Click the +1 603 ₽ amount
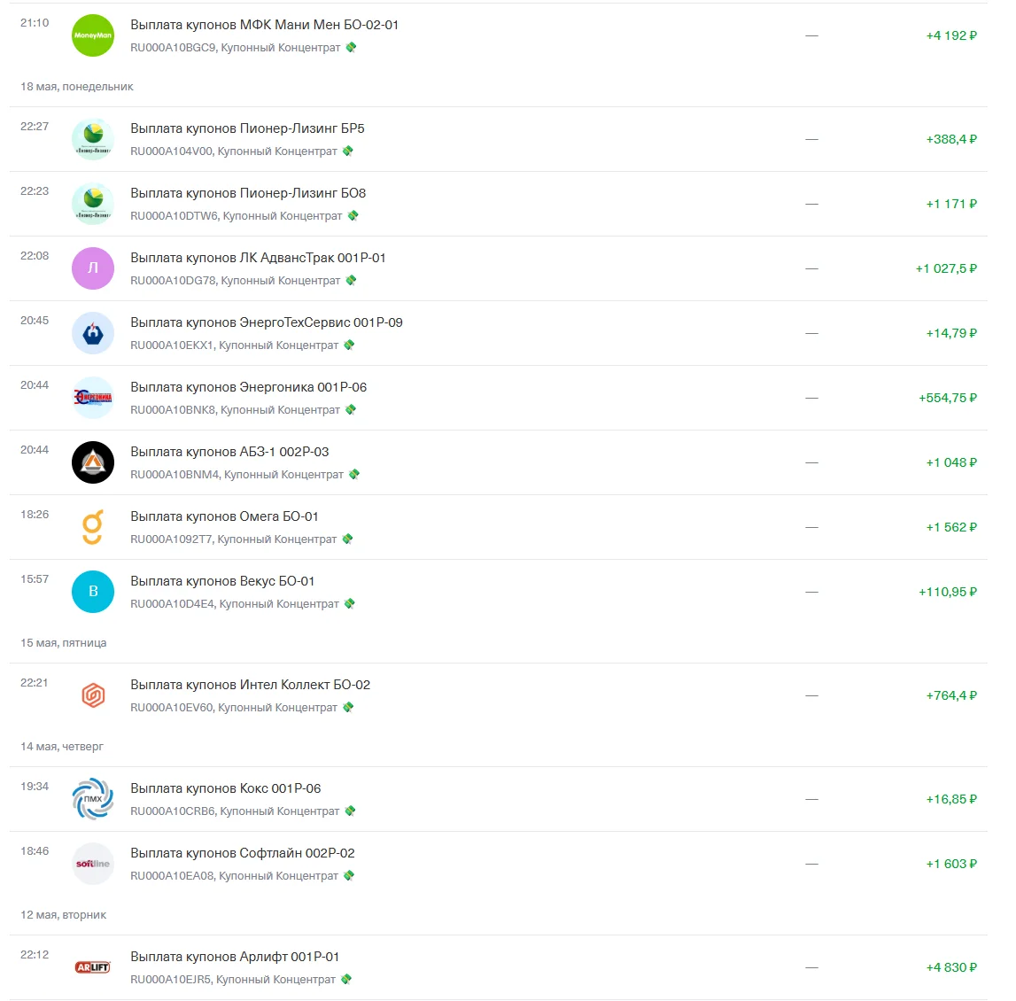The width and height of the screenshot is (1016, 1001). (x=951, y=864)
